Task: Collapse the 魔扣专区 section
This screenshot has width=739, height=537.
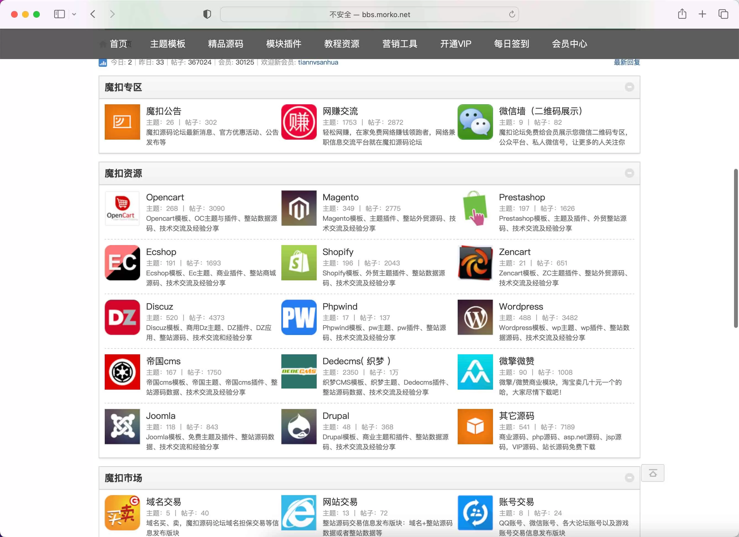Action: (629, 87)
